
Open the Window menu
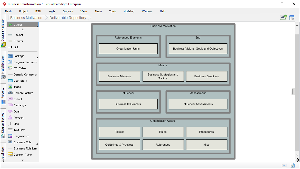pyautogui.click(x=147, y=11)
